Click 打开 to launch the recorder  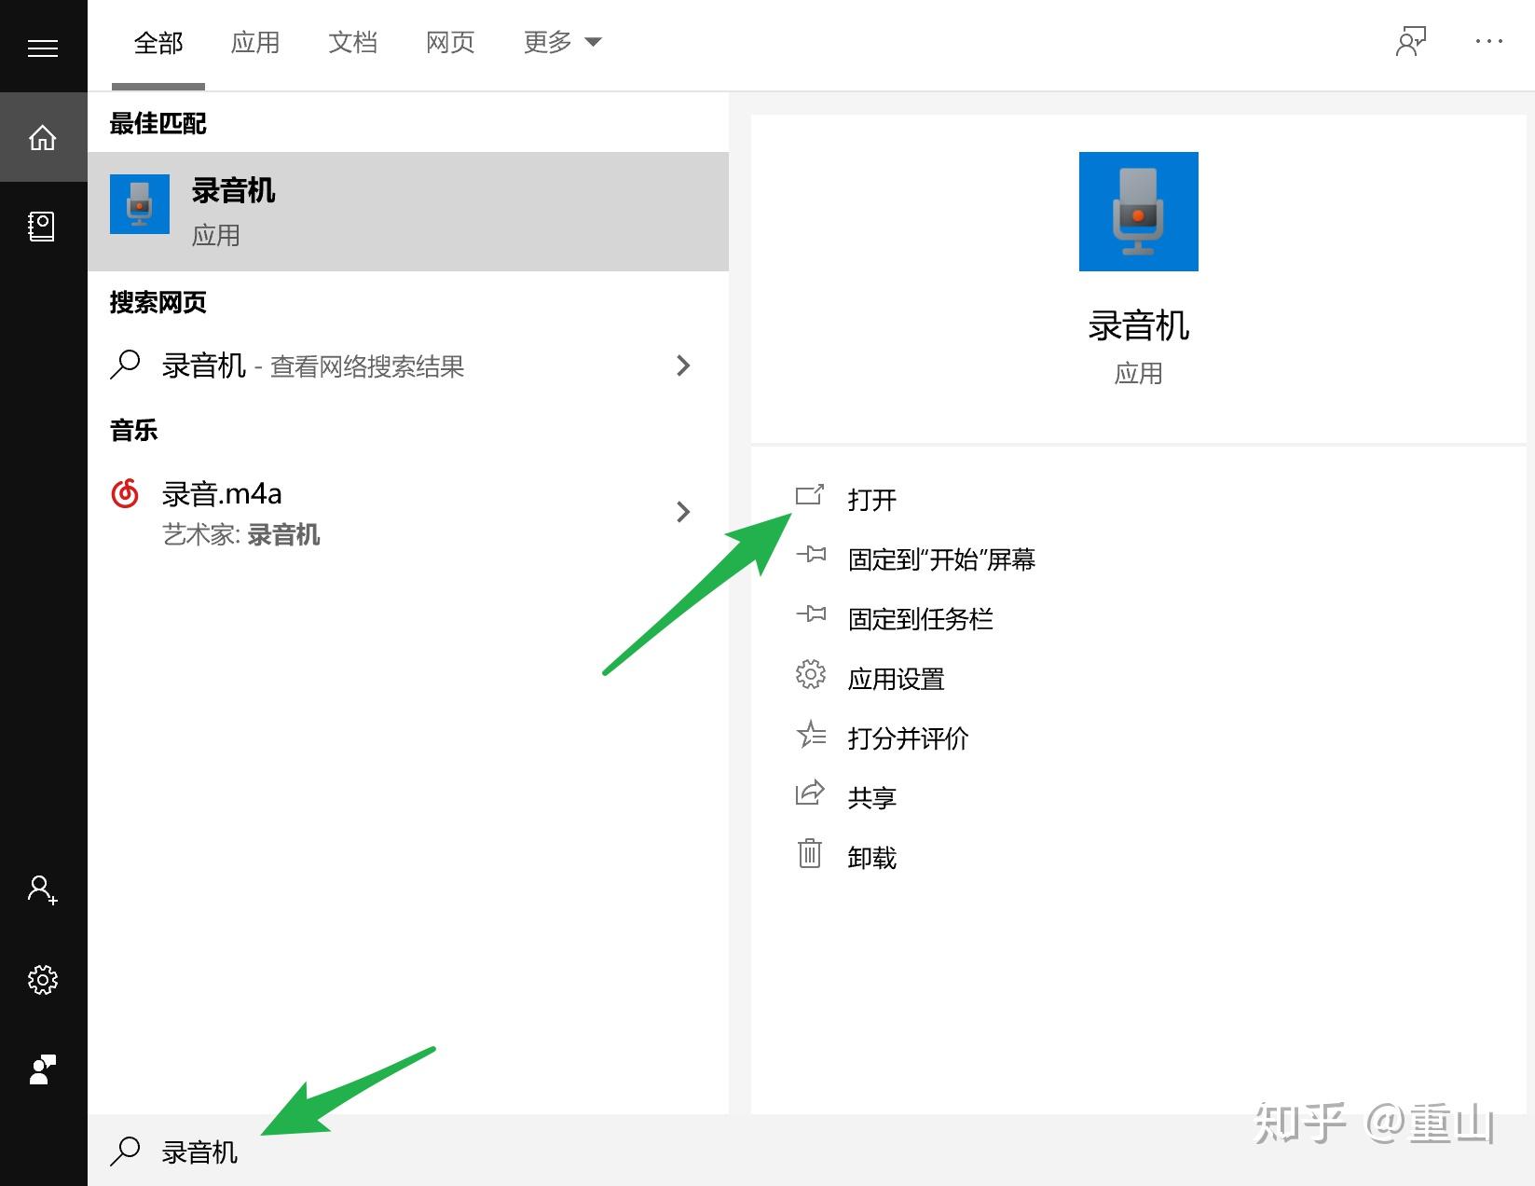pyautogui.click(x=872, y=500)
